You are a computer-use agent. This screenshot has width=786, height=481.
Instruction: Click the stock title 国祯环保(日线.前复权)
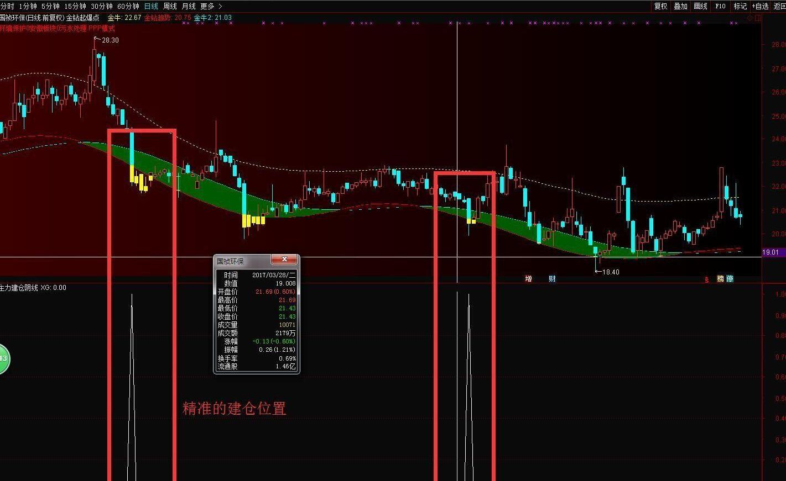(32, 18)
